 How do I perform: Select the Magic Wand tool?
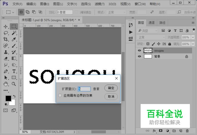click(x=14, y=33)
